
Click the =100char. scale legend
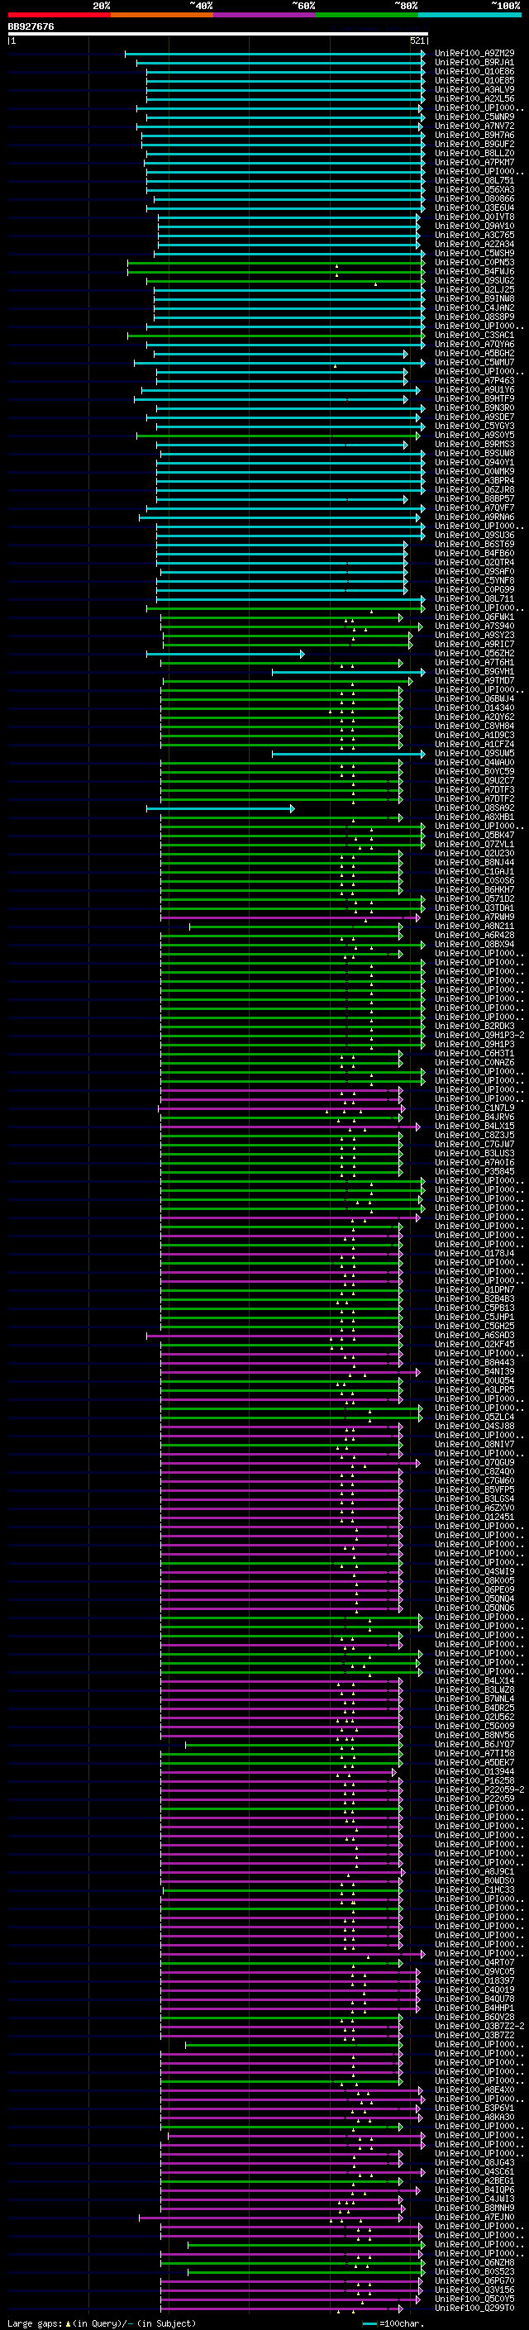(x=392, y=2323)
